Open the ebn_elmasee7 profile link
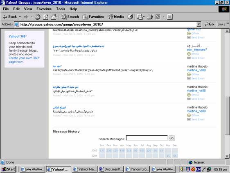Viewport: 230px width, 173px height. (x=197, y=50)
